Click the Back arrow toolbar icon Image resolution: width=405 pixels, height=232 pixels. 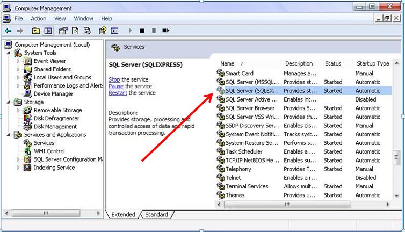click(8, 31)
